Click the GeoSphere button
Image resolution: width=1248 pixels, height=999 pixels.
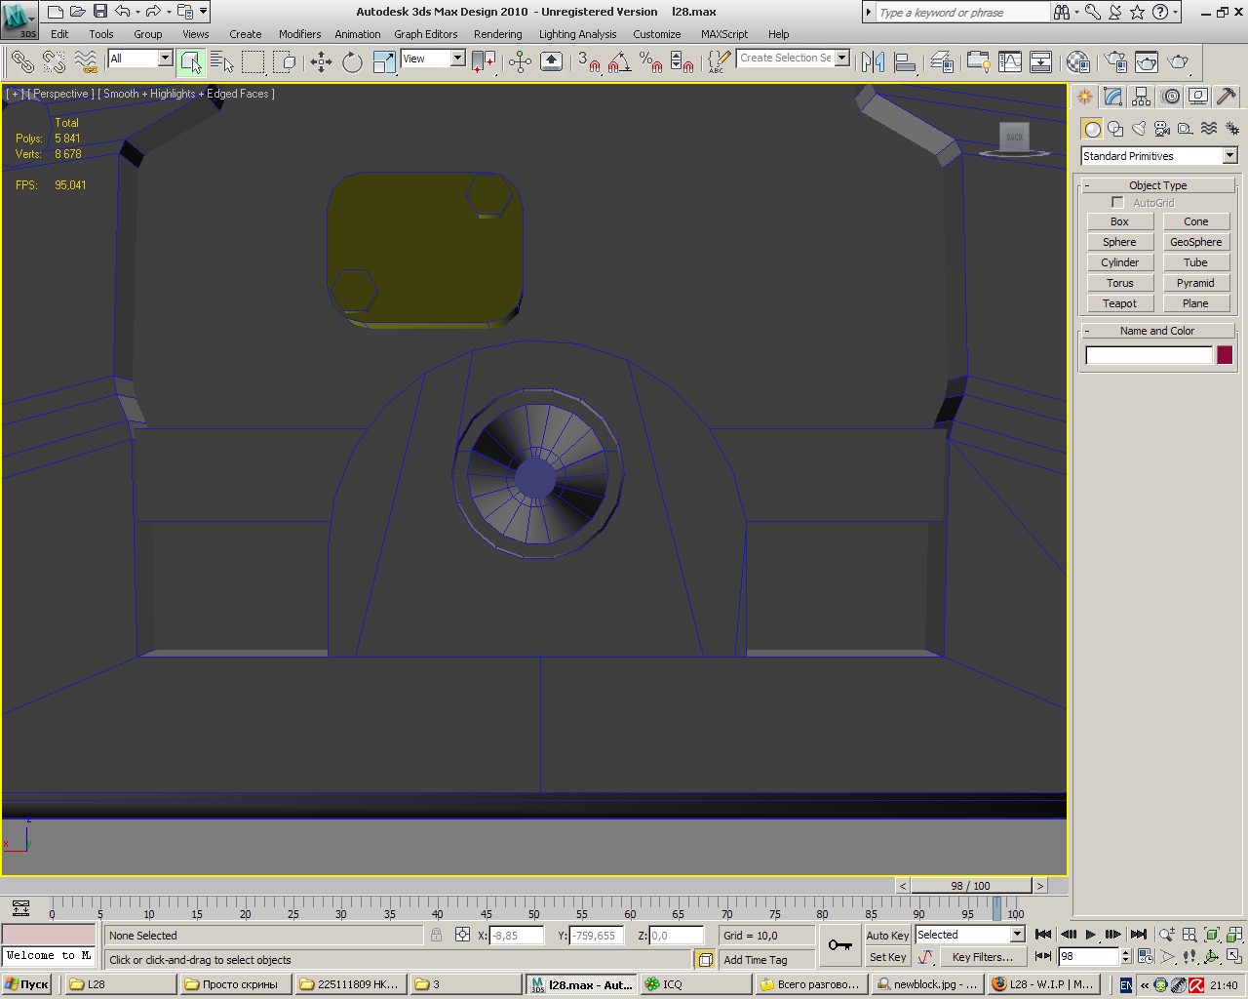point(1195,242)
